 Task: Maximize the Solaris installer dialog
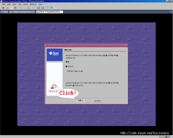(x=127, y=46)
